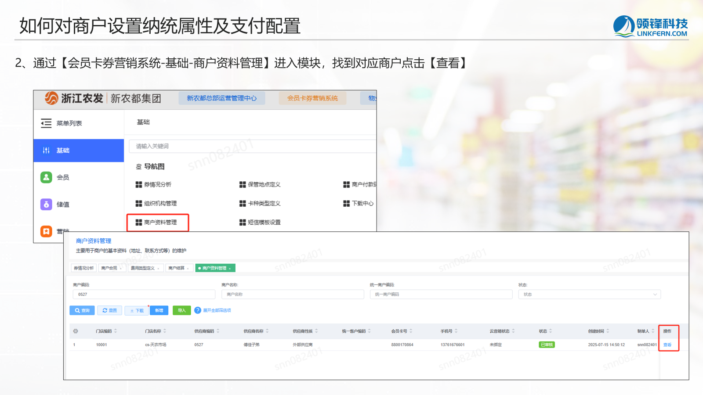This screenshot has height=395, width=703.
Task: Open the 储值 purple money bag icon
Action: pyautogui.click(x=46, y=205)
